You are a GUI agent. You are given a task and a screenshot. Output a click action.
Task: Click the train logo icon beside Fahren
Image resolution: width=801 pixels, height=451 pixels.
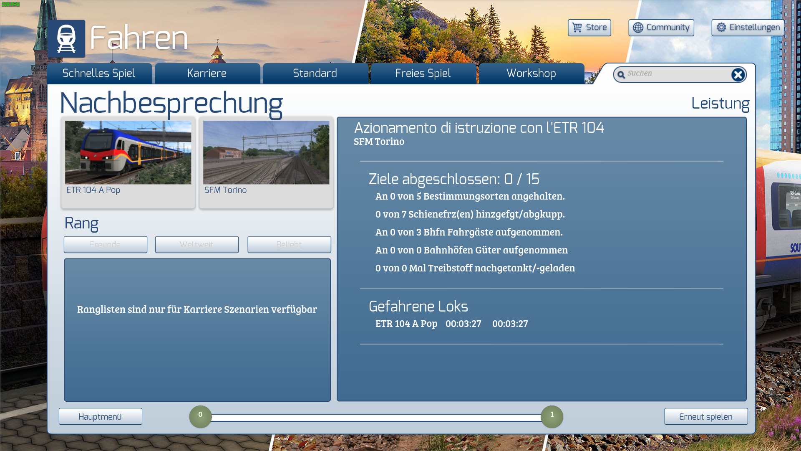(x=66, y=39)
